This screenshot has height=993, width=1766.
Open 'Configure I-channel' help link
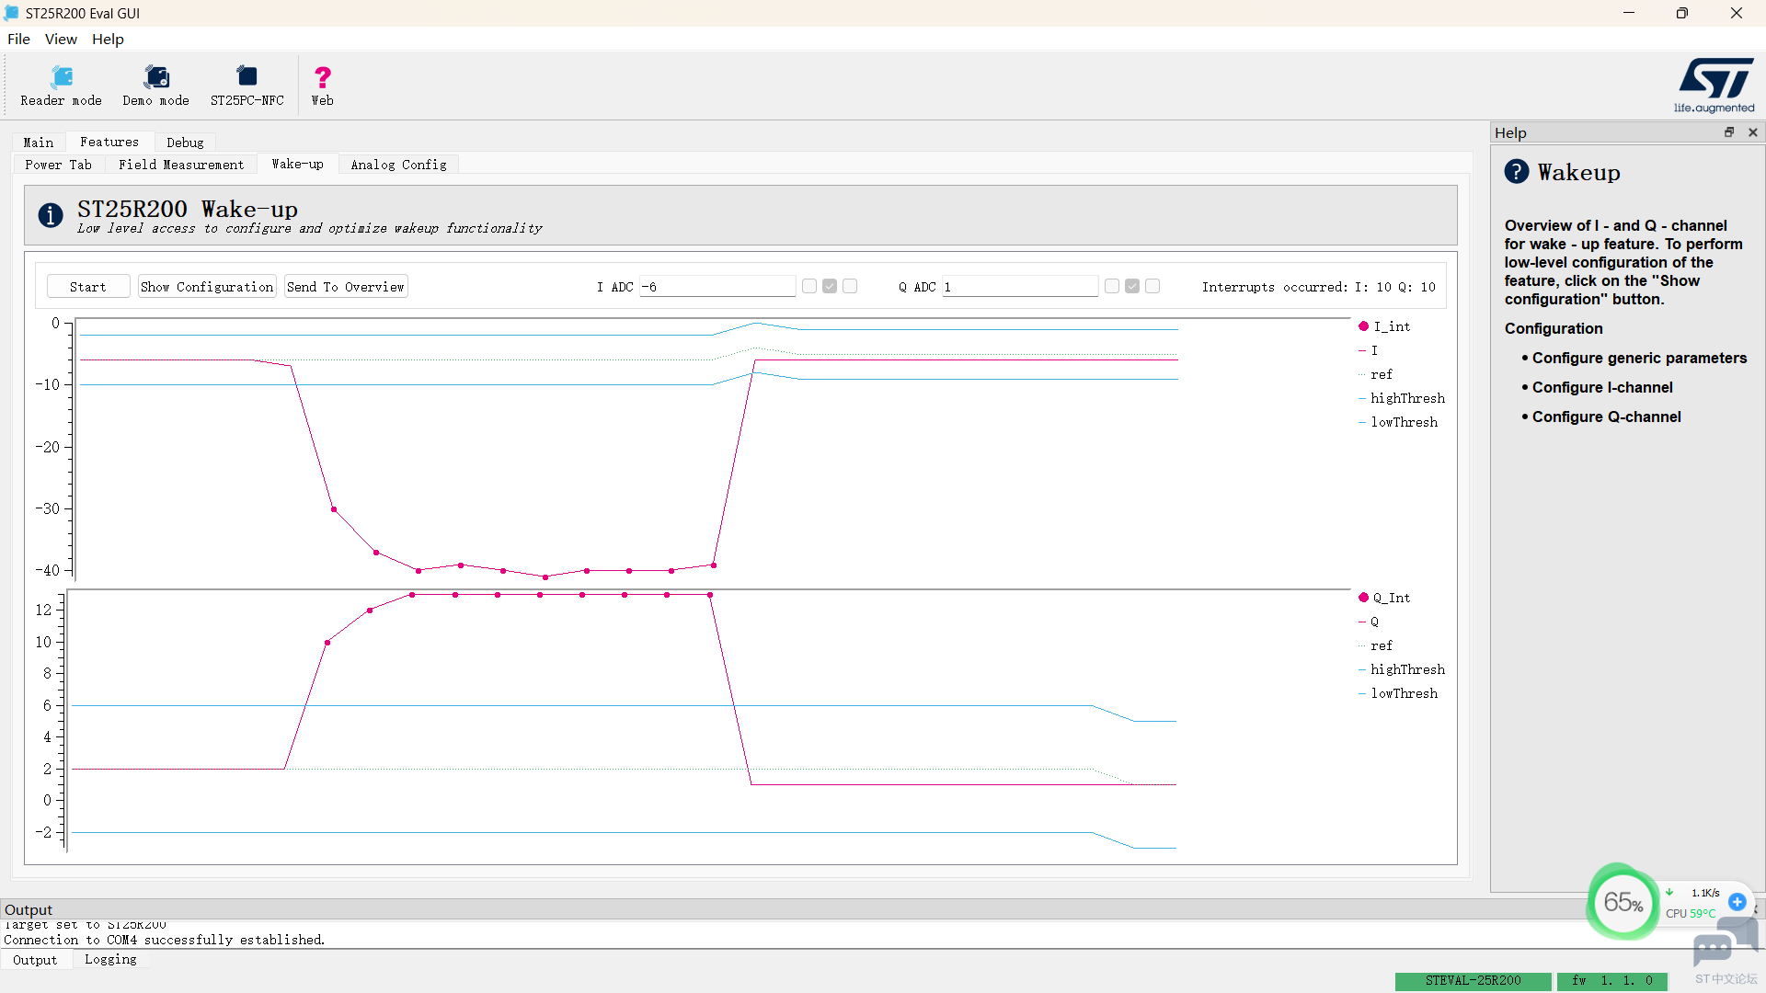(1602, 388)
